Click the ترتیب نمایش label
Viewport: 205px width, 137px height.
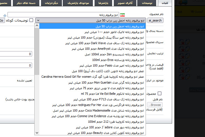[155, 53]
